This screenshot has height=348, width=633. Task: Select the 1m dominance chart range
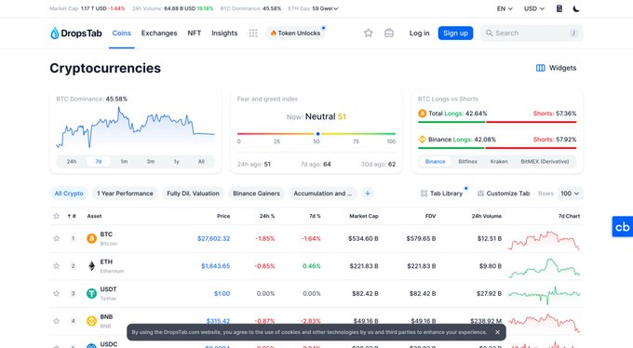(124, 162)
